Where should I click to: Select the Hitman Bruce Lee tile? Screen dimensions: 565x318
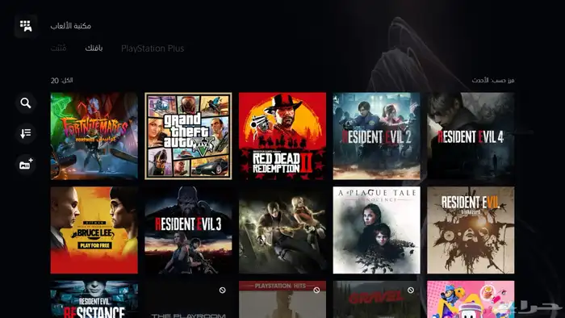(x=94, y=230)
